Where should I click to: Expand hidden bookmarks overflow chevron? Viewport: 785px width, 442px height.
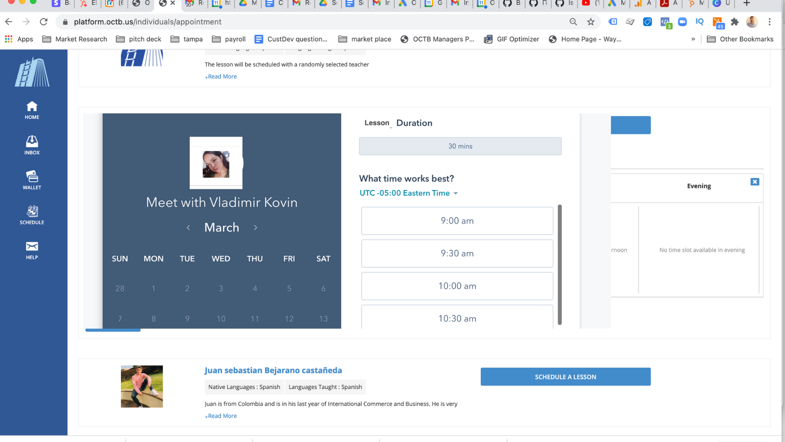(693, 39)
